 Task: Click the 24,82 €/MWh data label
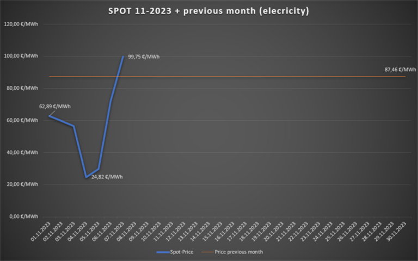coord(106,177)
